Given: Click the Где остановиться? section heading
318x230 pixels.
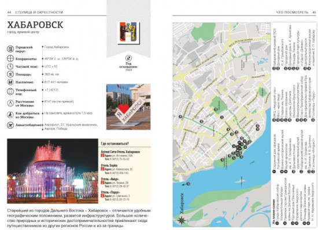Looking at the screenshot, I should 114,144.
